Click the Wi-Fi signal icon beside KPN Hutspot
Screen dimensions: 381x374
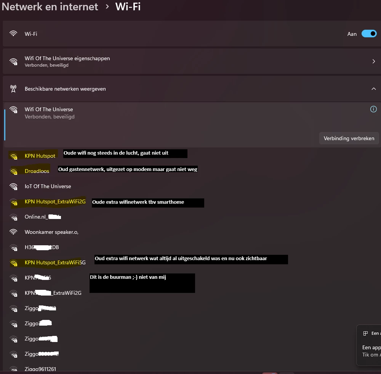tap(14, 156)
